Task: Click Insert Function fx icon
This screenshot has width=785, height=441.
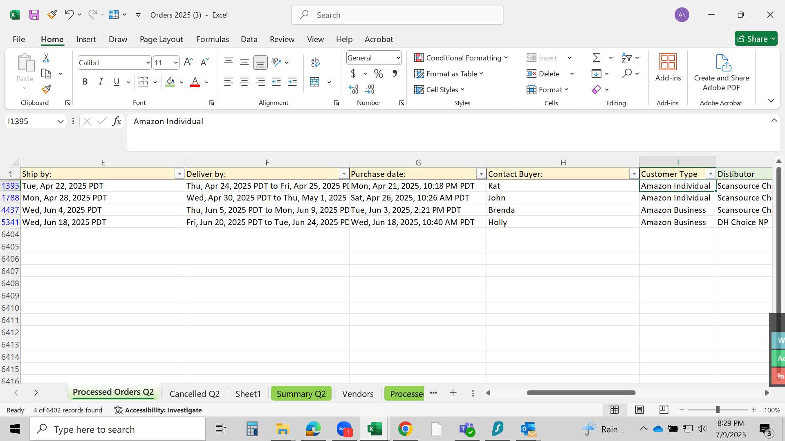Action: [117, 121]
